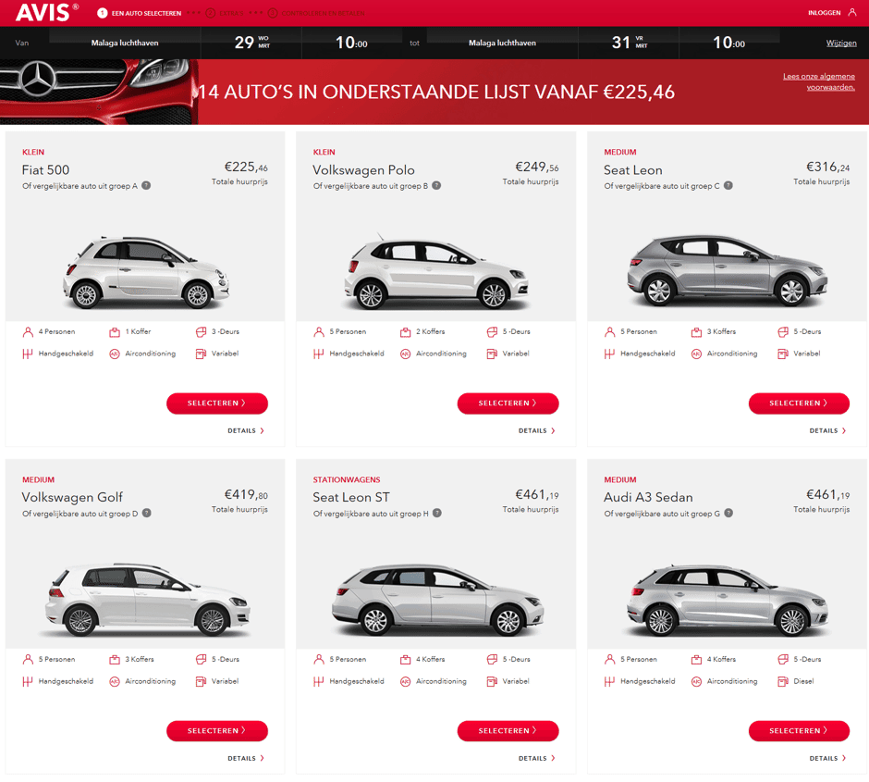Select the Volkswagen Golf rental car
869x782 pixels.
pos(217,731)
